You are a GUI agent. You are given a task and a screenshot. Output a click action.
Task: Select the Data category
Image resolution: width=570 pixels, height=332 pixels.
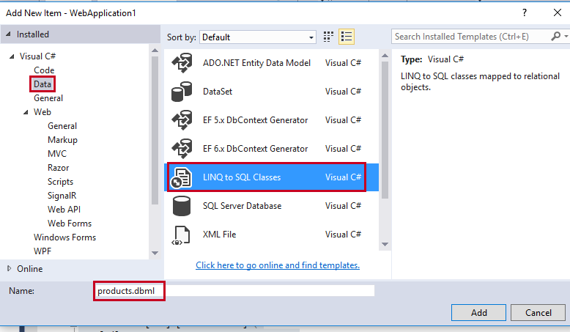pos(42,84)
